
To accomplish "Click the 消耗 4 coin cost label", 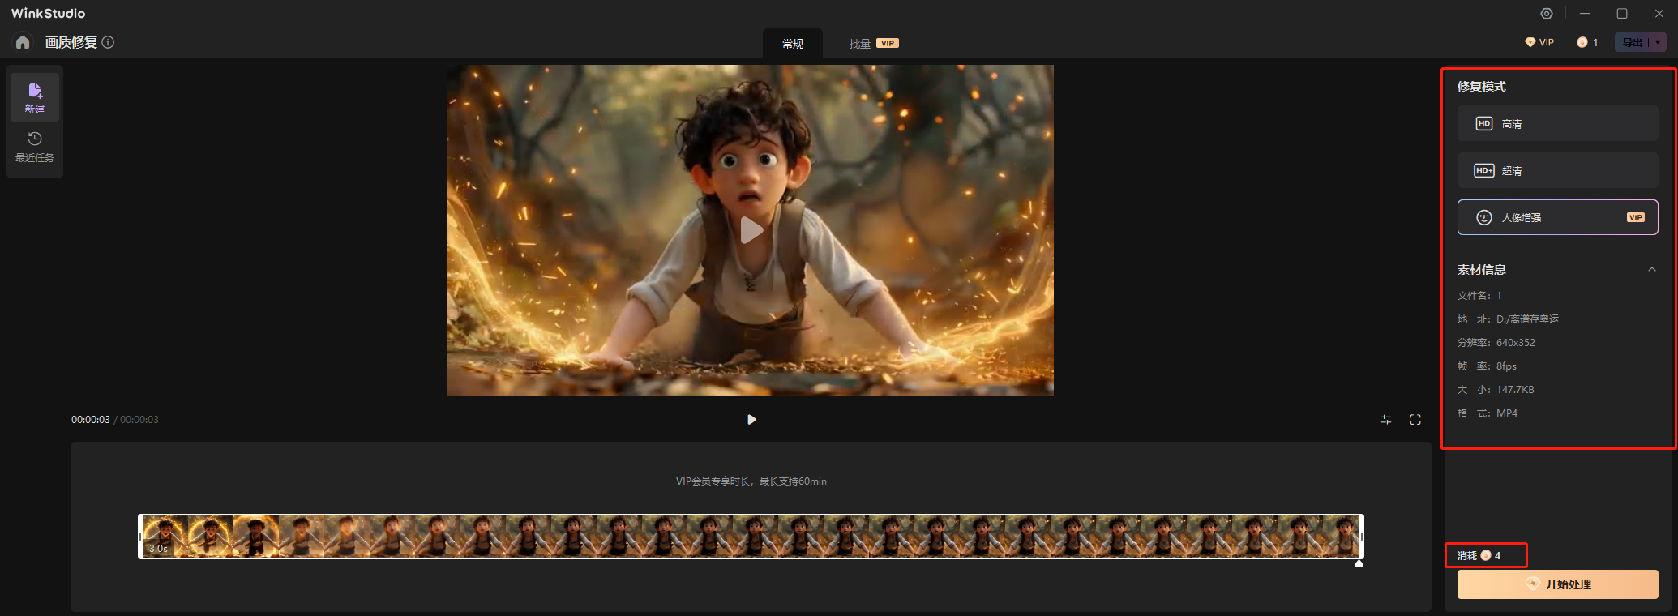I will tap(1479, 555).
